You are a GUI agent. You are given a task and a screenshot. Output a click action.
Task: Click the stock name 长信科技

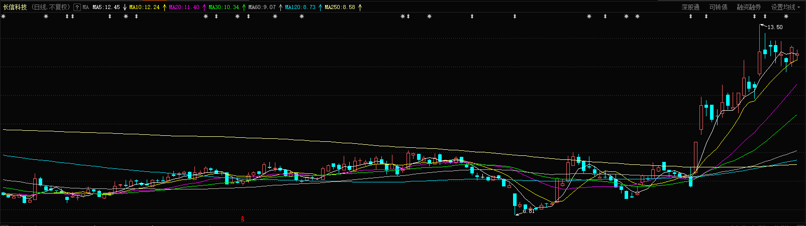tap(15, 7)
